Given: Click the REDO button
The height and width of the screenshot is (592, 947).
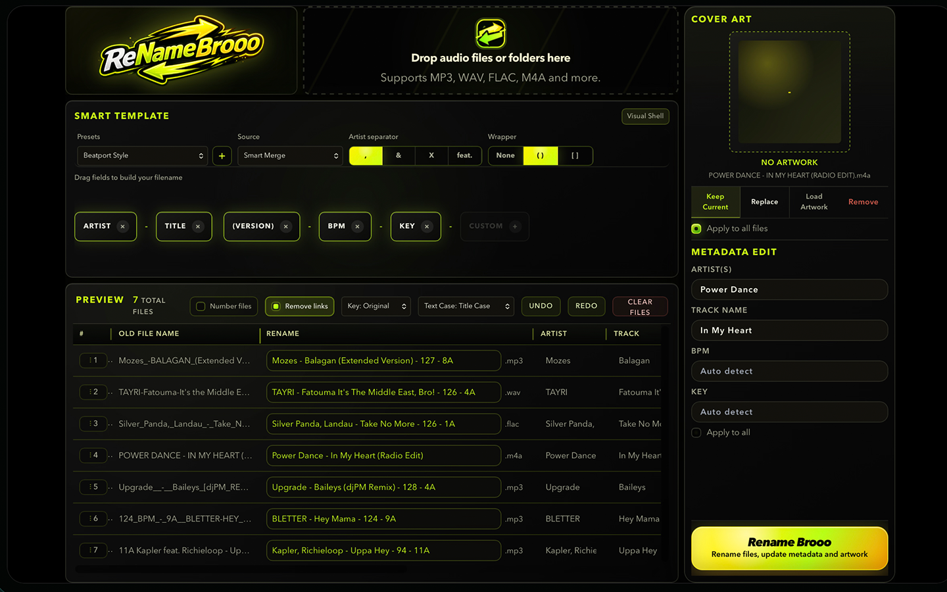Looking at the screenshot, I should [x=587, y=307].
